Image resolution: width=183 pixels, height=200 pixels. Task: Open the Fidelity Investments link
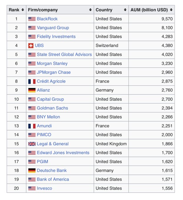(x=56, y=36)
